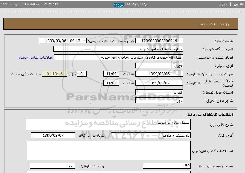The height and width of the screenshot is (173, 245).
Task: Click the clock reading ۰۹:۴۶:۴۳ in top bar
Action: (x=51, y=4)
